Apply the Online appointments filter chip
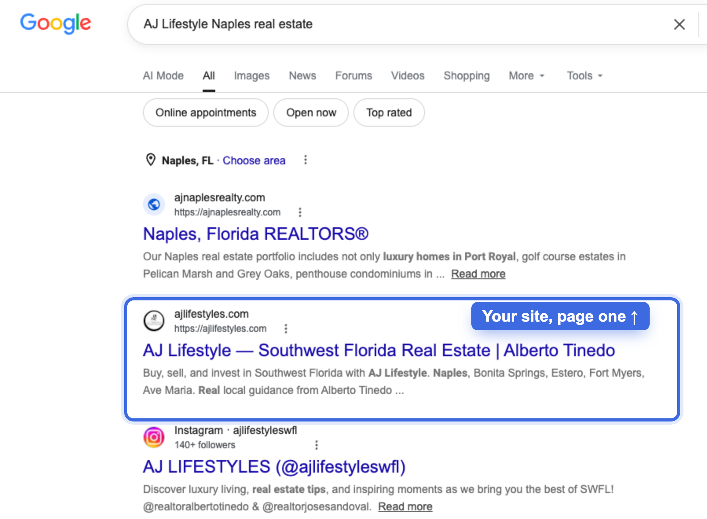Screen dimensions: 707x519 tap(206, 112)
